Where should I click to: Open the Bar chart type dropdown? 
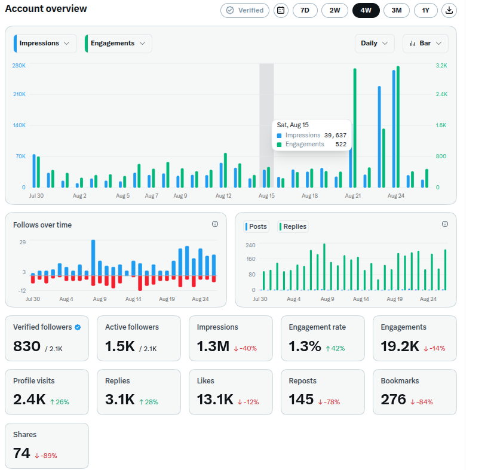pos(425,44)
